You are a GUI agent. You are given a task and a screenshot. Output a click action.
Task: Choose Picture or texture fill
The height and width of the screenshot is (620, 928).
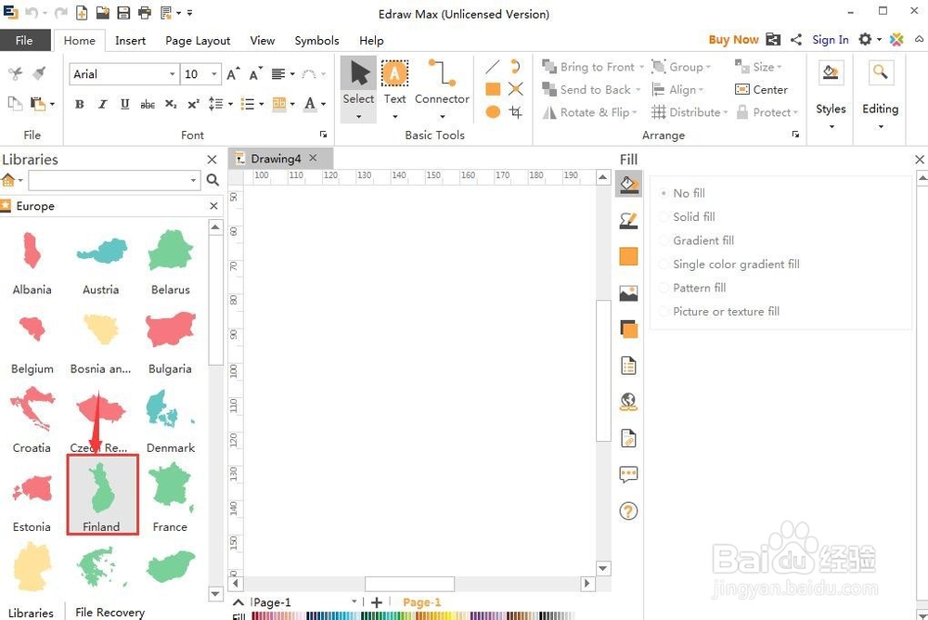pyautogui.click(x=719, y=312)
